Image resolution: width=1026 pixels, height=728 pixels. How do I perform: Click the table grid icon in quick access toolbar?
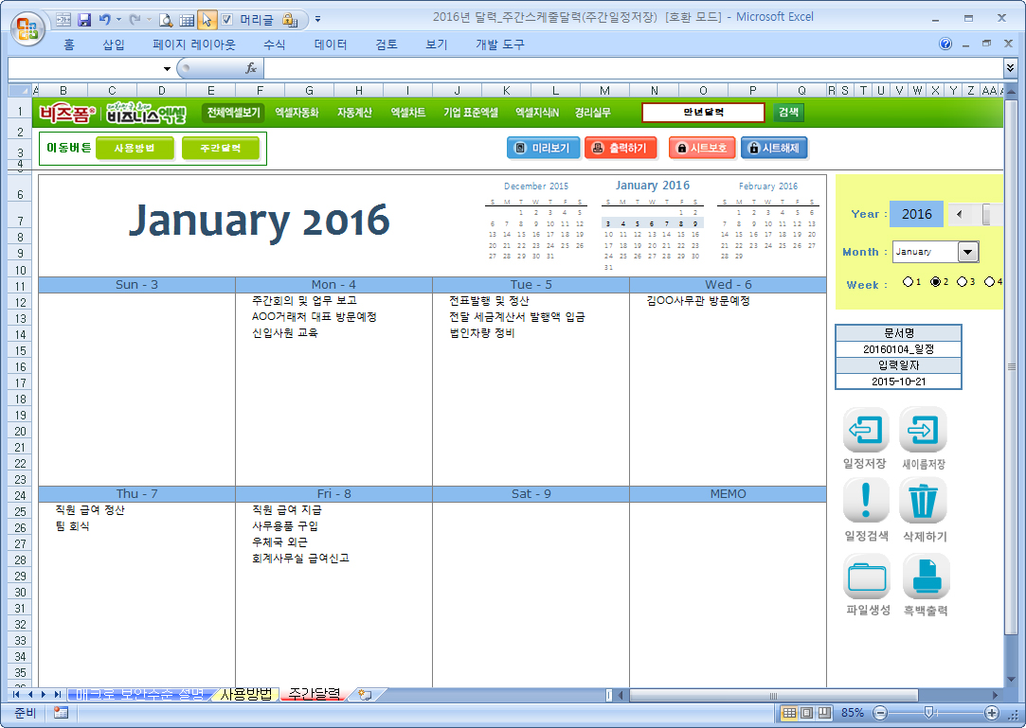click(187, 20)
